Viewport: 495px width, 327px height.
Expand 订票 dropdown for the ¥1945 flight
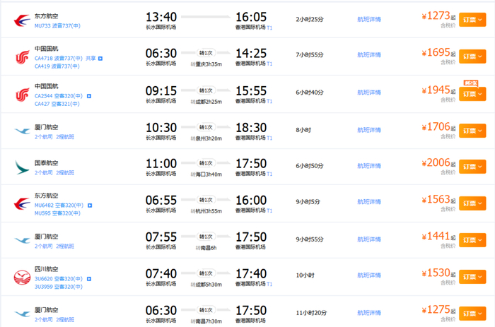tap(472, 94)
